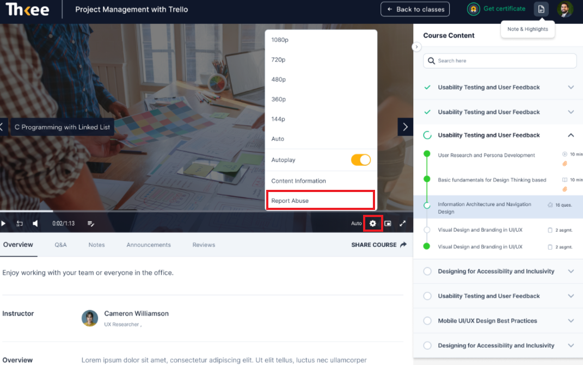Click the search magnifier icon
583x365 pixels.
tap(431, 60)
